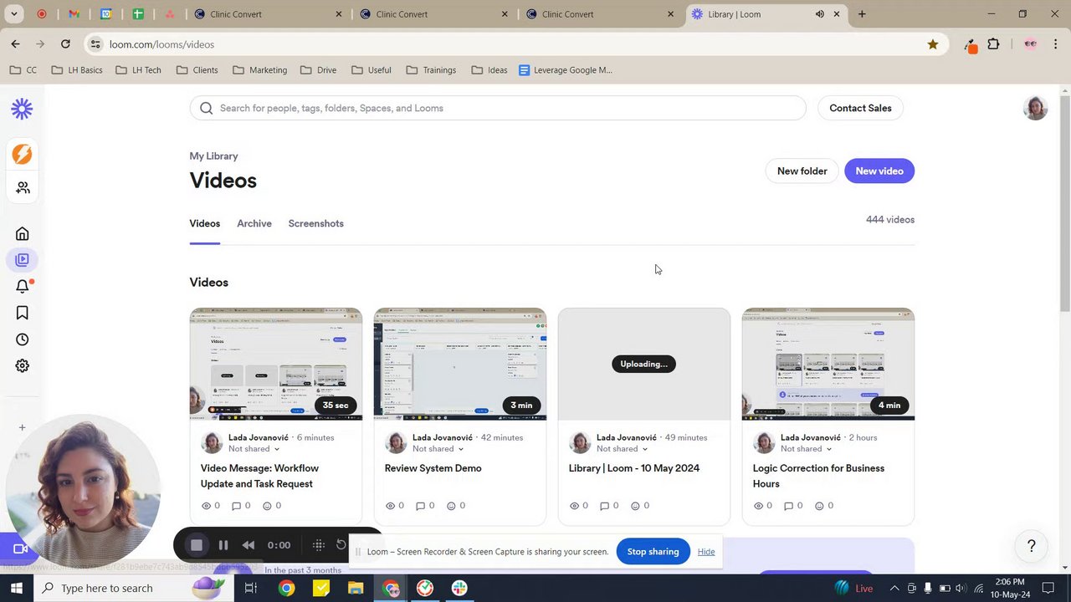
Task: View site information icon in address bar
Action: (95, 44)
